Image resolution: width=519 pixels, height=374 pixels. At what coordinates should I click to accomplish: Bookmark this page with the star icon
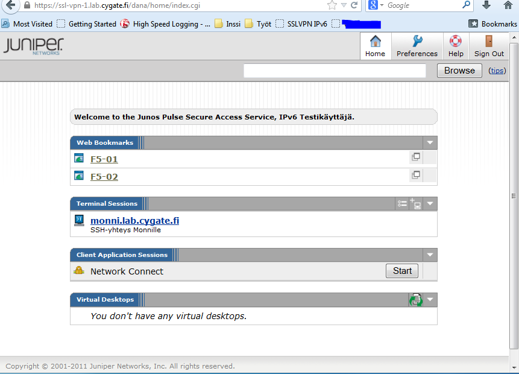[332, 5]
